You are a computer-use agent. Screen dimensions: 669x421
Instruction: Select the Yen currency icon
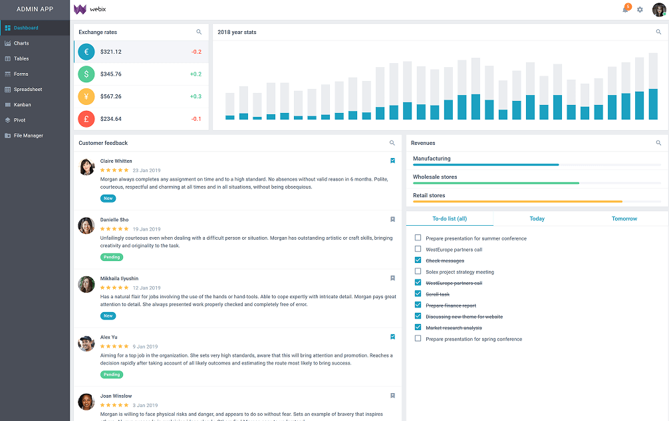click(86, 96)
